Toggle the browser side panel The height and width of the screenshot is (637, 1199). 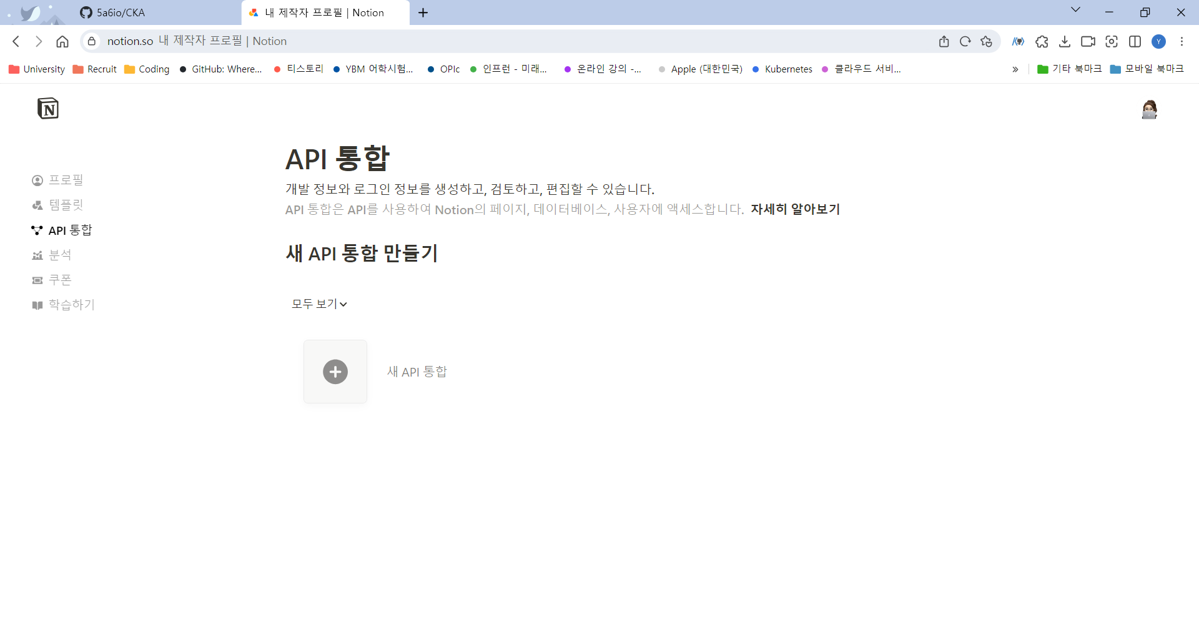tap(1135, 41)
